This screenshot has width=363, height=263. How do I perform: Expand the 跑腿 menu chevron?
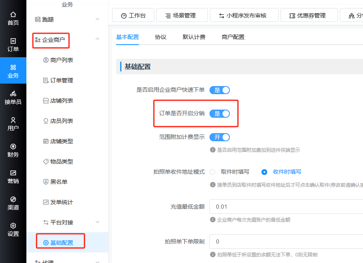(97, 19)
